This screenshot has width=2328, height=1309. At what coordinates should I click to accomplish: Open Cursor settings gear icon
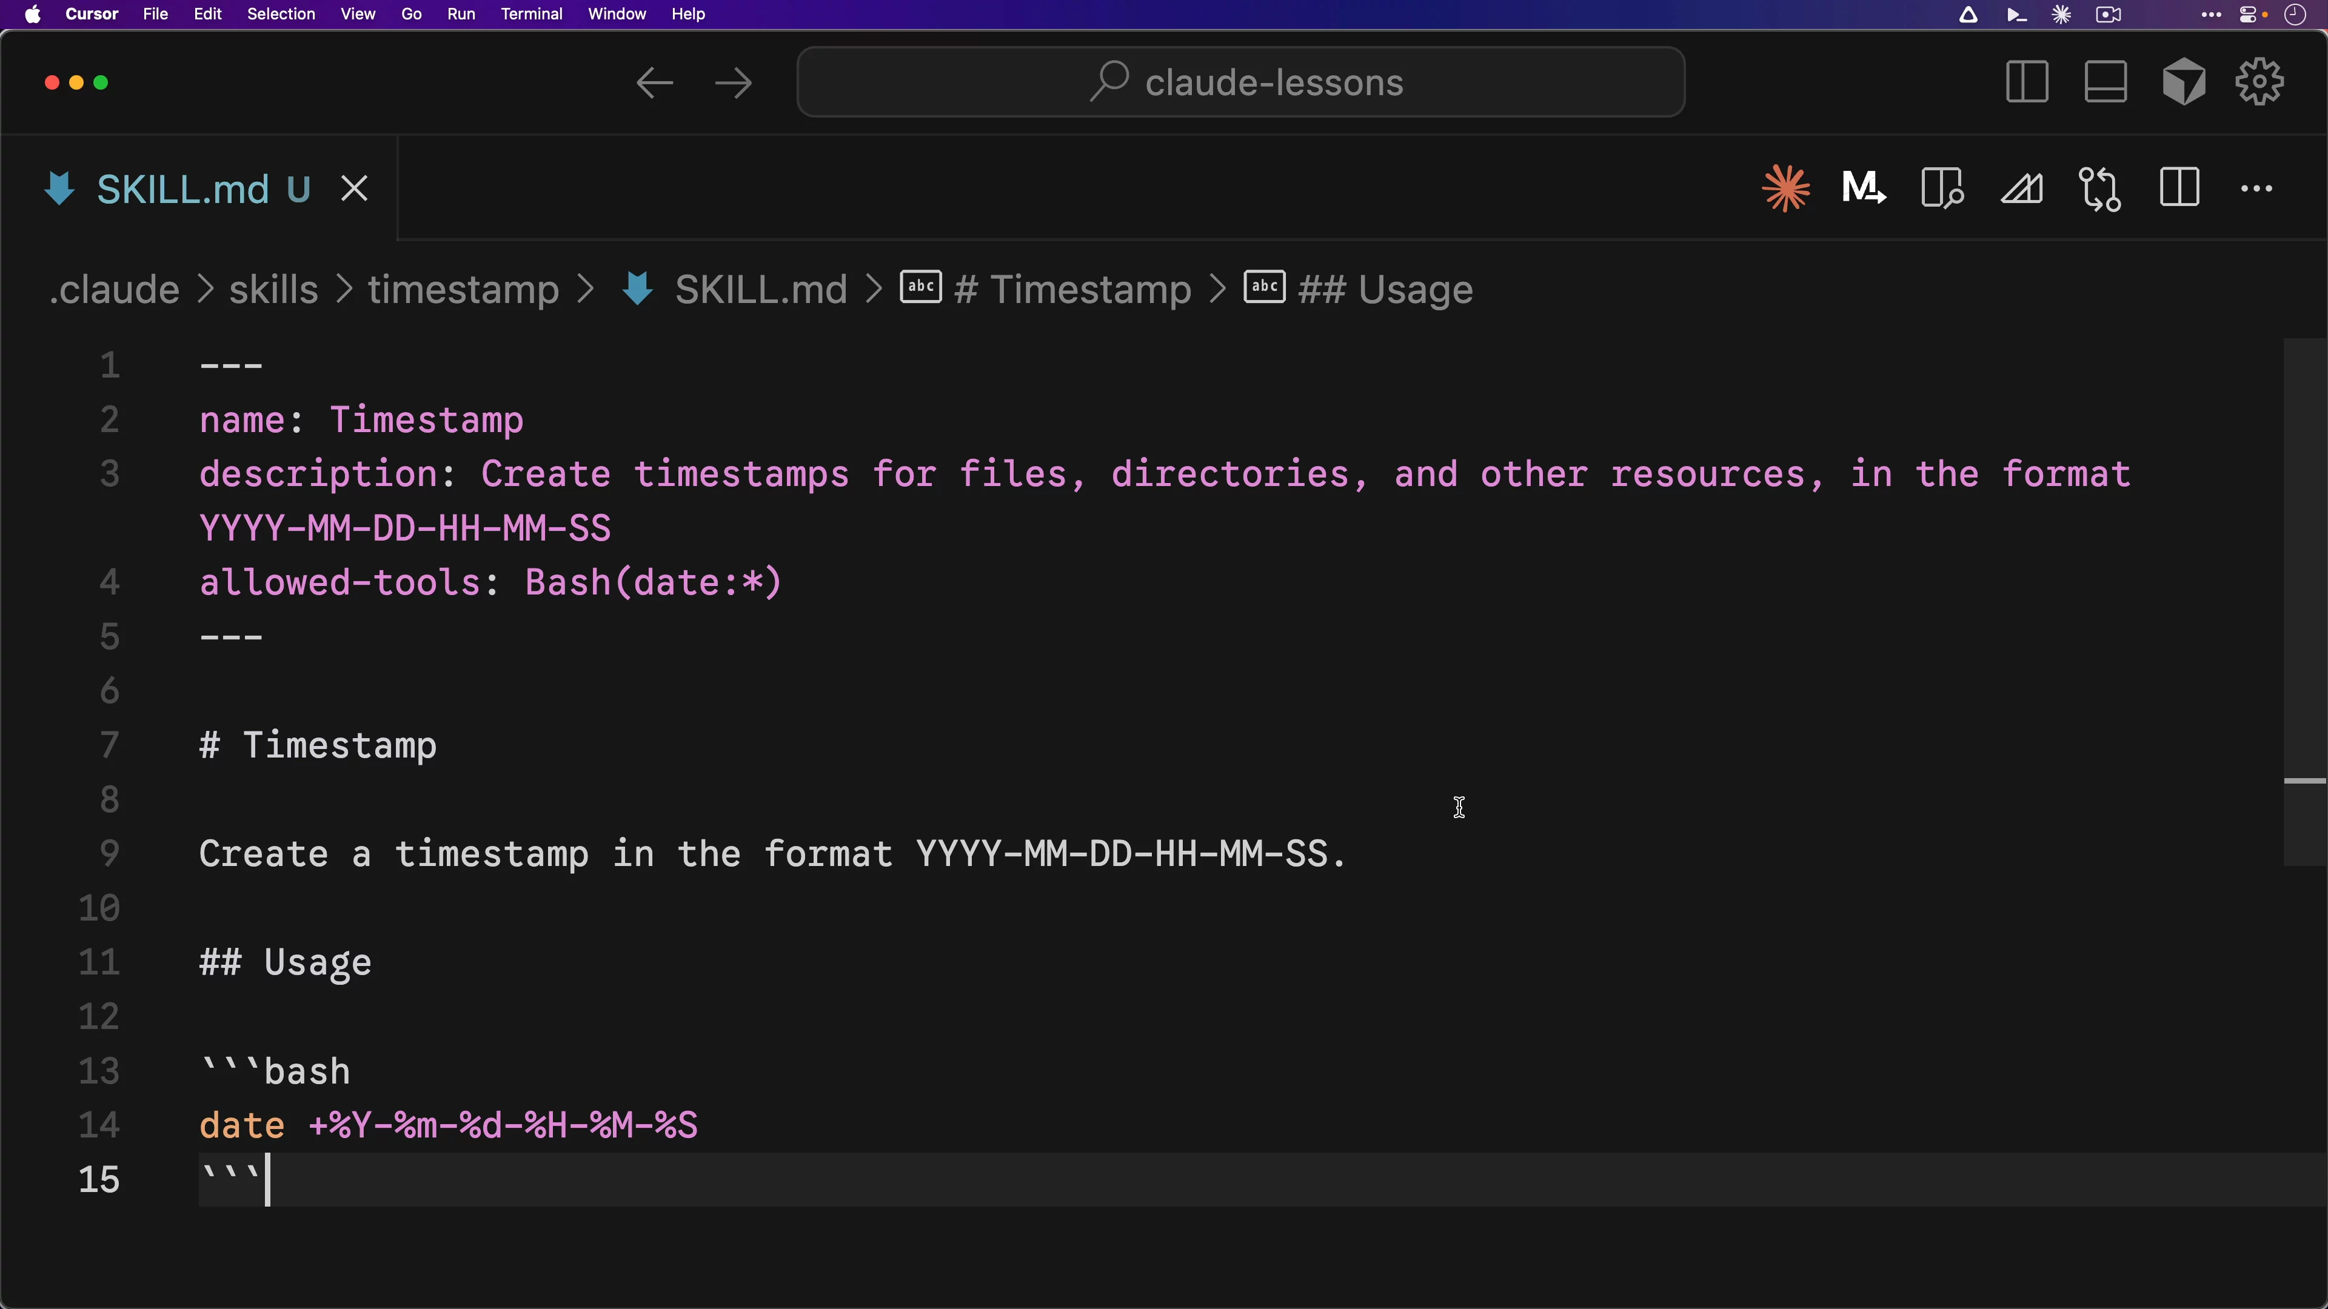(2259, 82)
